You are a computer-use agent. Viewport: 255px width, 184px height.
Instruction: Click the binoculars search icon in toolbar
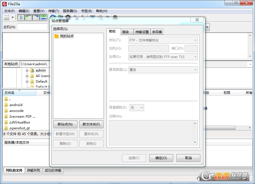[115, 17]
